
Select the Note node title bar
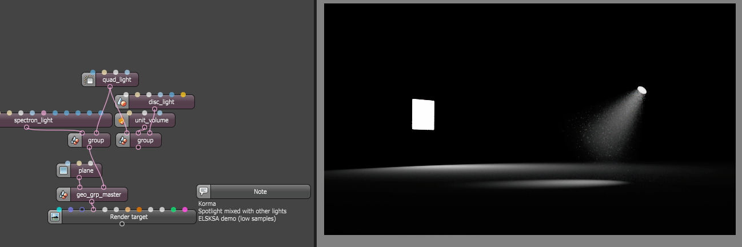254,192
